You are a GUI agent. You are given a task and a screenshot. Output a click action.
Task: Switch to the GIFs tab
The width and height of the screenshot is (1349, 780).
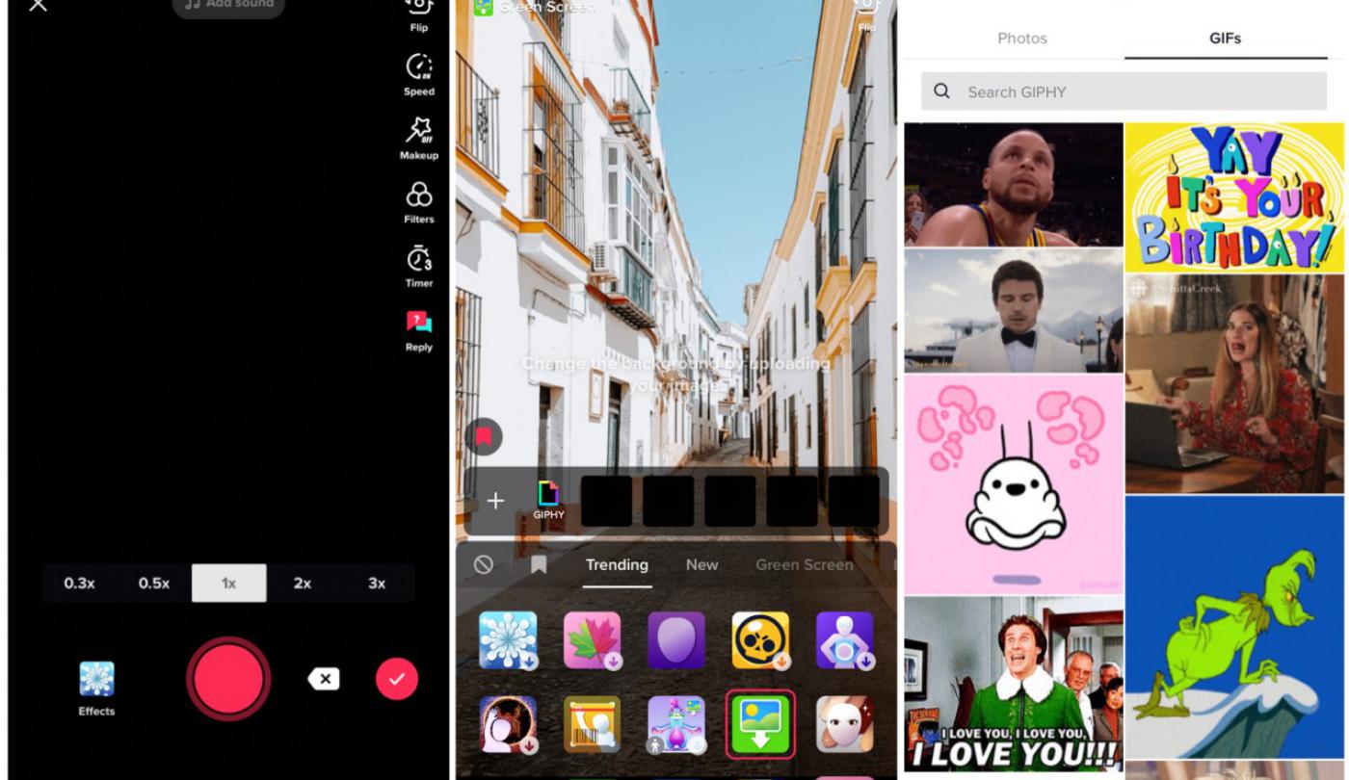(x=1226, y=39)
